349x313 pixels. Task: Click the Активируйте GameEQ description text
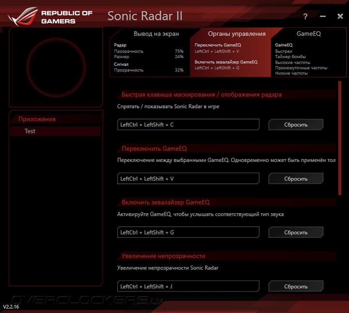200,214
